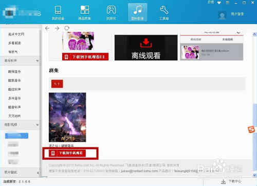Open first sidebar item above music section header

pyautogui.click(x=16, y=34)
